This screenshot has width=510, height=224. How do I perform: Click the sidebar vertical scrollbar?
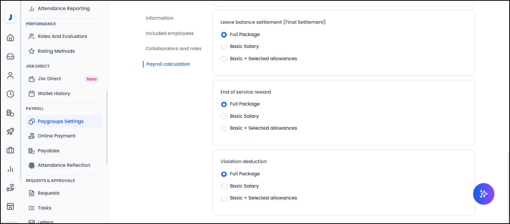(x=107, y=126)
